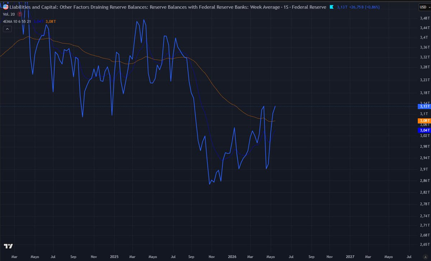Viewport: 431px width, 261px height.
Task: Click the TradingView logo at bottom left
Action: point(8,246)
